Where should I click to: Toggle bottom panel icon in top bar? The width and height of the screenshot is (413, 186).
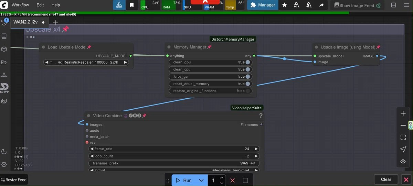[x=394, y=5]
